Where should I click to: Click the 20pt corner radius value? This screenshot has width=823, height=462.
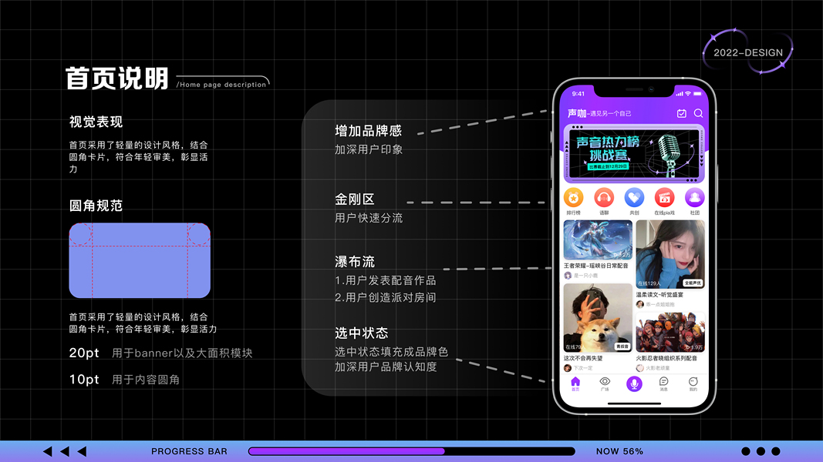(x=84, y=353)
